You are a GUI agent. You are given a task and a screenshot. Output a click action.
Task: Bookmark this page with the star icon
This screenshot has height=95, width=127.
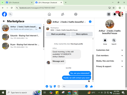[x=114, y=8]
